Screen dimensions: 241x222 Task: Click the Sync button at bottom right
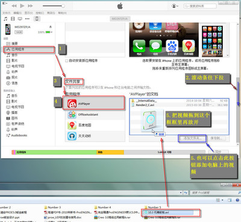click(219, 152)
